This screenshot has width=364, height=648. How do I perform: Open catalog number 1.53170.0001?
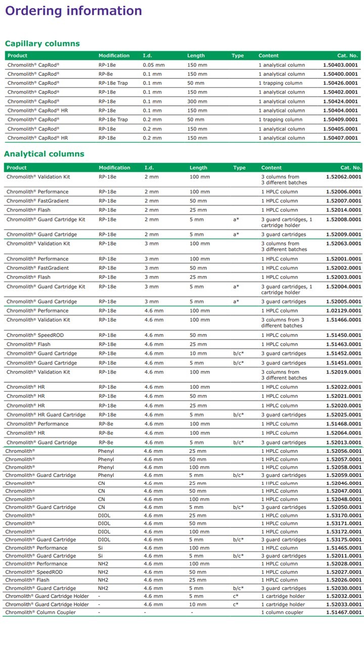coord(343,516)
